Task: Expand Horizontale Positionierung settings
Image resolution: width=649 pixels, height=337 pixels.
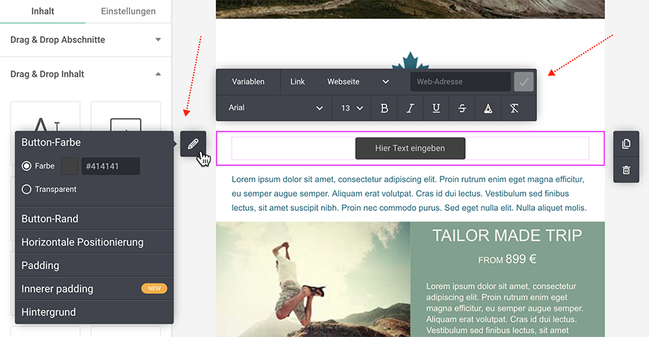Action: (94, 242)
